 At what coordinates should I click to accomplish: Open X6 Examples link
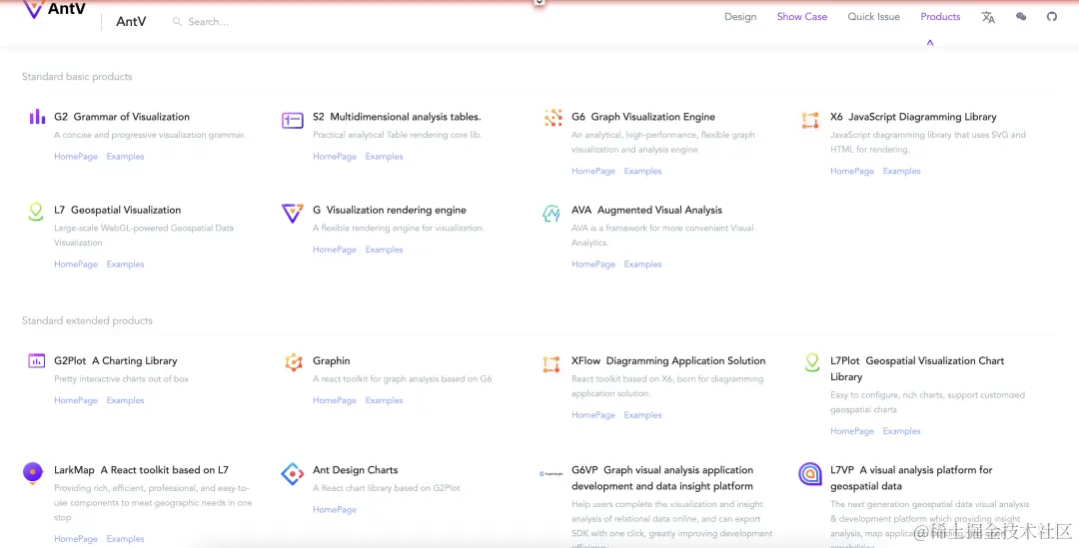pyautogui.click(x=901, y=171)
